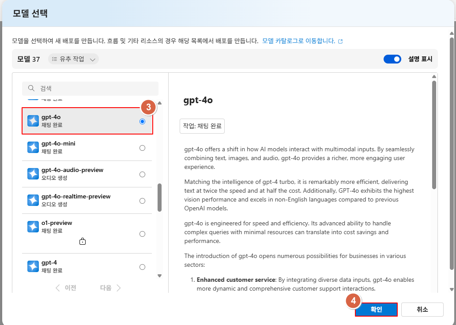Image resolution: width=456 pixels, height=325 pixels.
Task: Cancel with the 취소 button
Action: pos(422,309)
